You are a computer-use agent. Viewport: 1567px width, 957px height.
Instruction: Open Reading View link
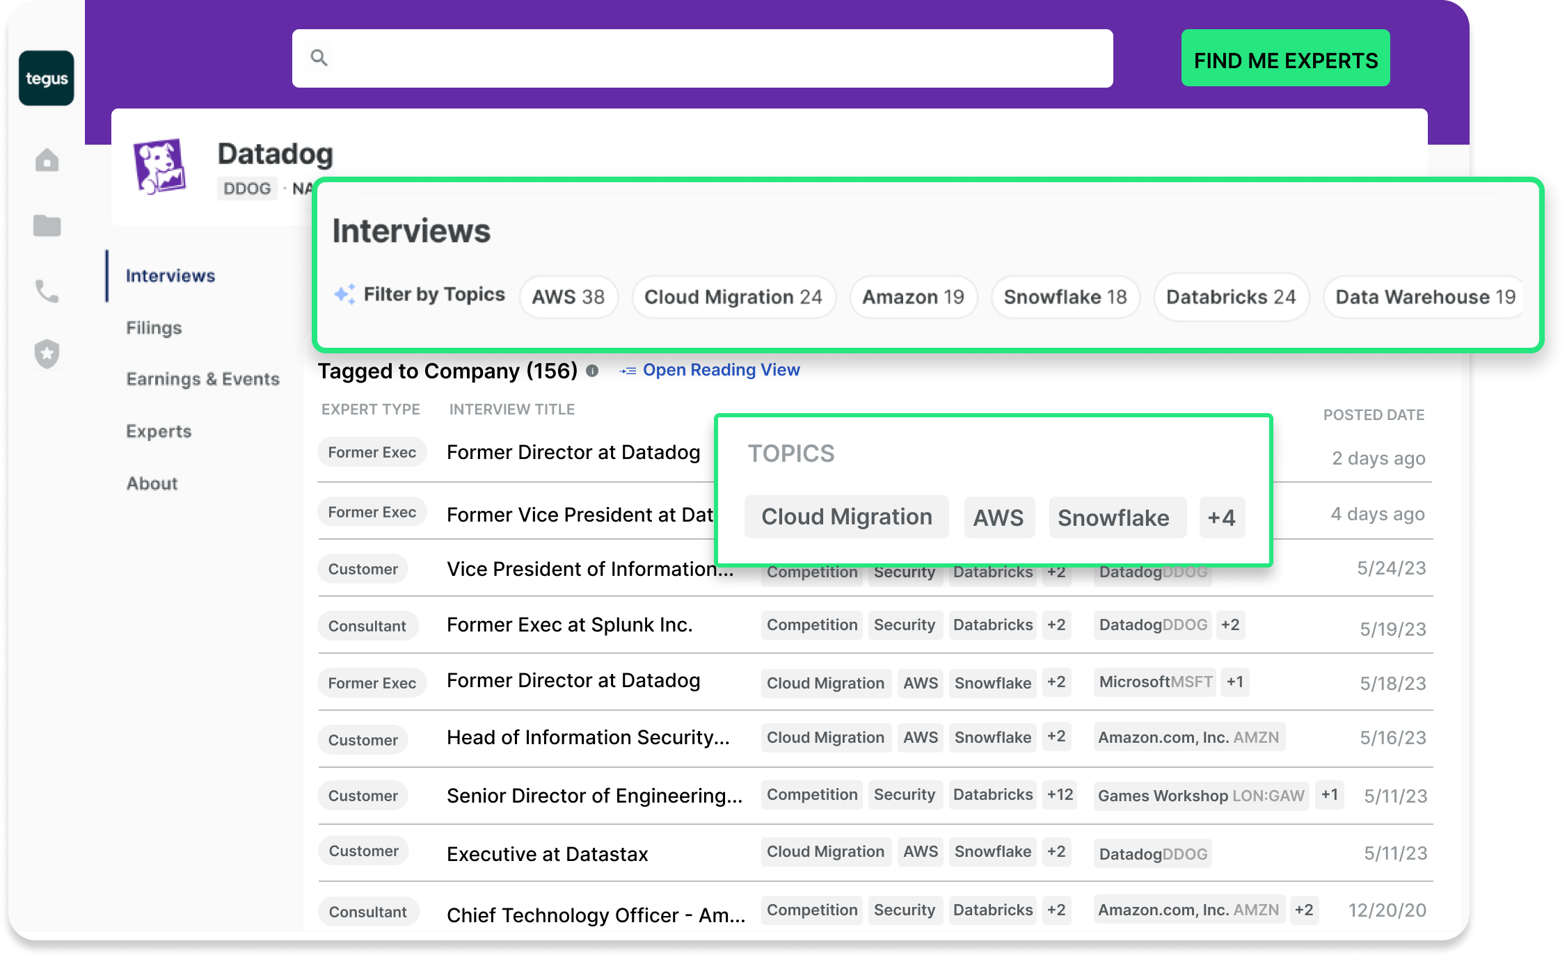710,370
